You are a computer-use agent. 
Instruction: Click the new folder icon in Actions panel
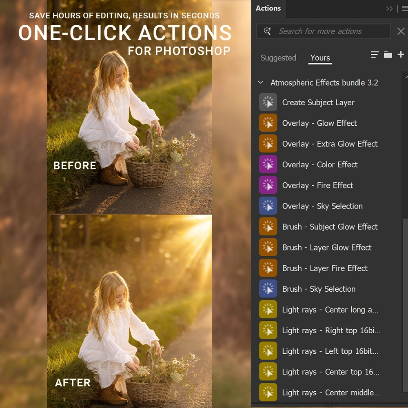388,55
